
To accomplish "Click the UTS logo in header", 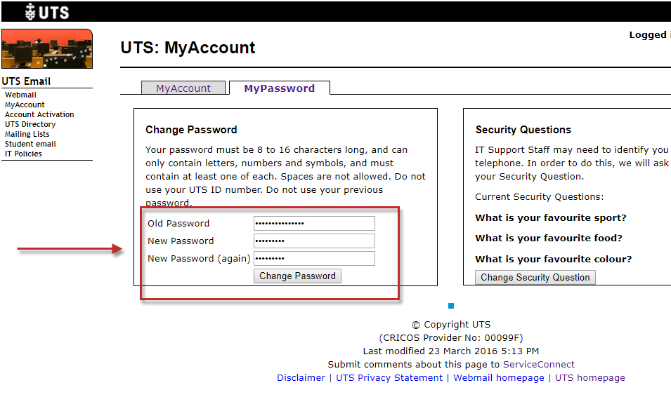I will [46, 11].
